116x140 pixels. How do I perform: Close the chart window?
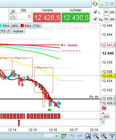pyautogui.click(x=112, y=4)
